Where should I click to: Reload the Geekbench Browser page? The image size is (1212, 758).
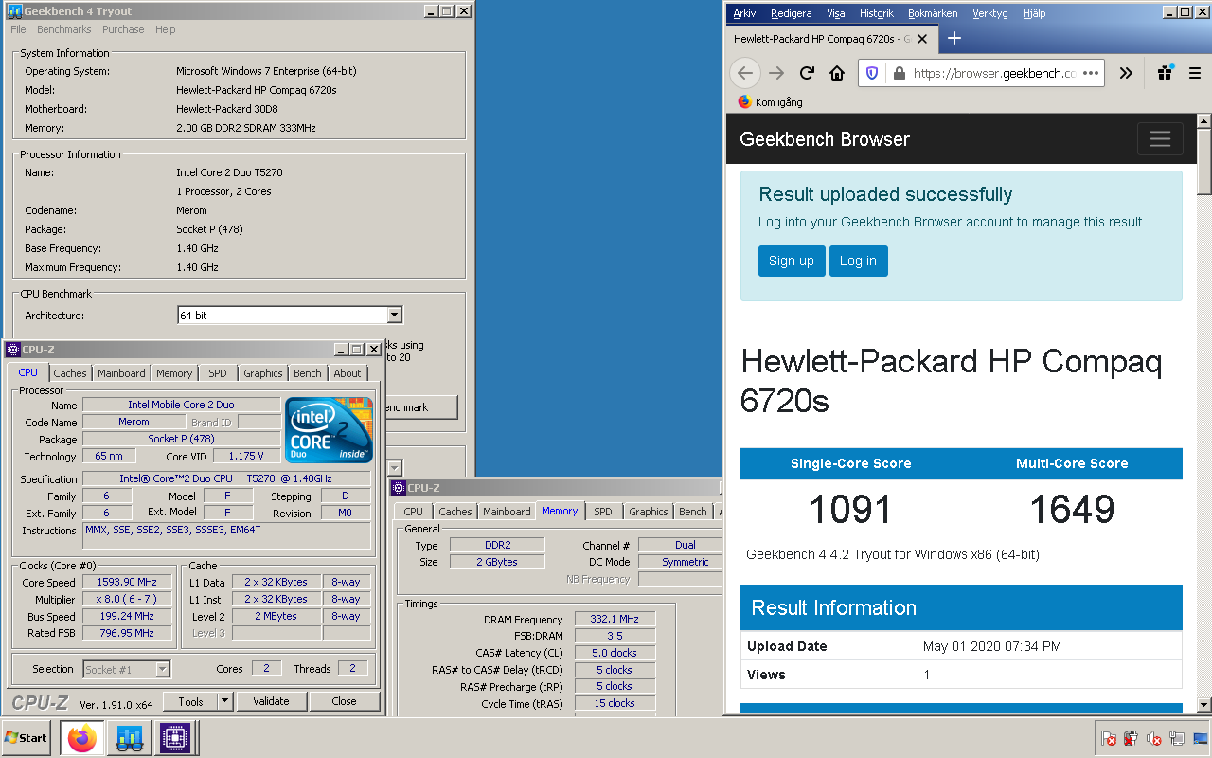807,73
